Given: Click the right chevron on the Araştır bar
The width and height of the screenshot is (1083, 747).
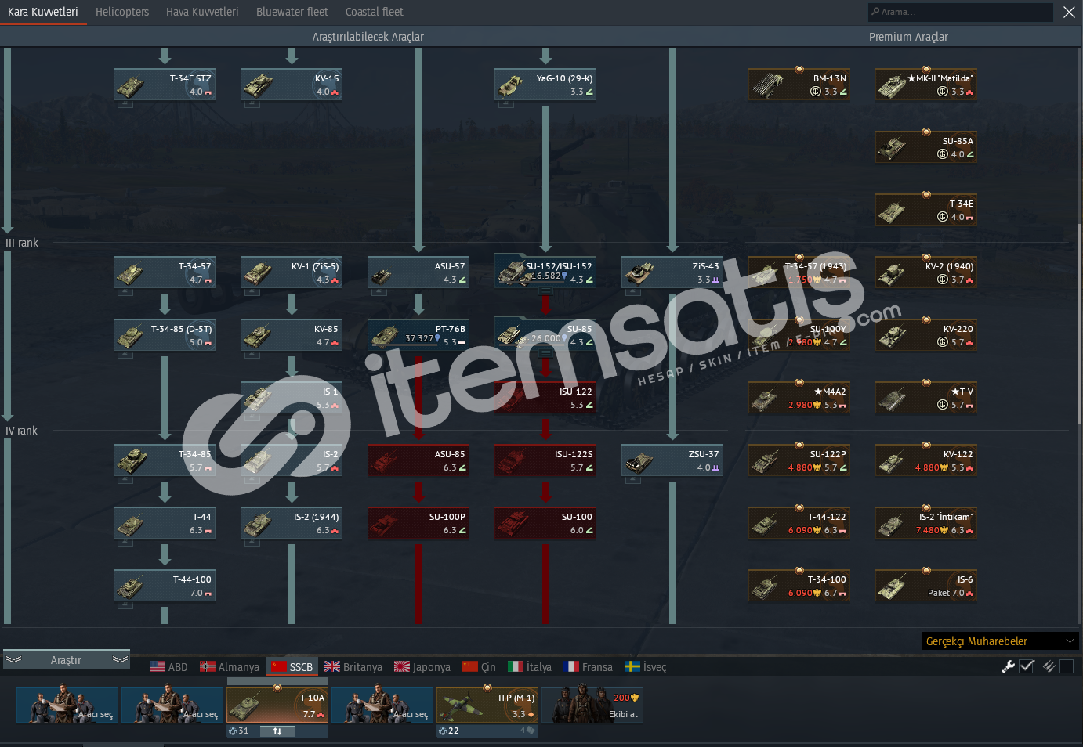Looking at the screenshot, I should pyautogui.click(x=120, y=660).
